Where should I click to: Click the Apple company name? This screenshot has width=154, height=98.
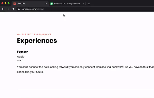coord(21,57)
